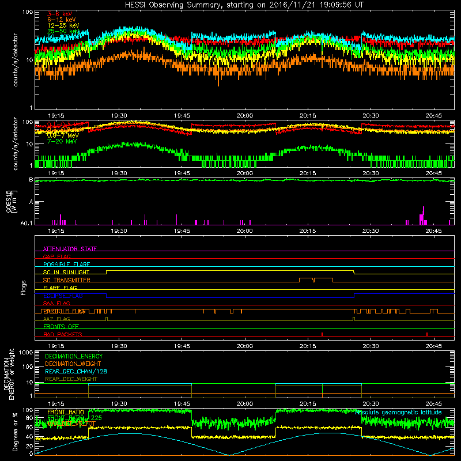Click the 20:00 tick label under Flags panel
Image resolution: width=461 pixels, height=461 pixels.
(245, 346)
